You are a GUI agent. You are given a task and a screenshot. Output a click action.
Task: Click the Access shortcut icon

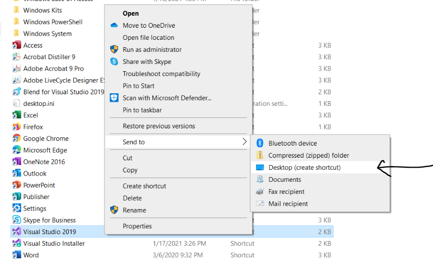click(17, 45)
